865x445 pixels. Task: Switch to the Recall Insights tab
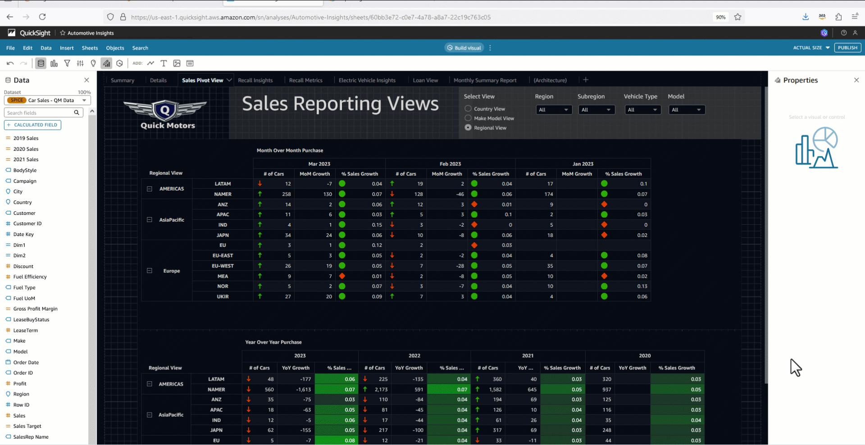tap(255, 80)
